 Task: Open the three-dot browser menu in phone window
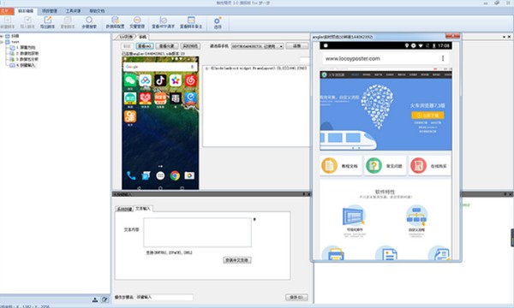click(x=443, y=58)
